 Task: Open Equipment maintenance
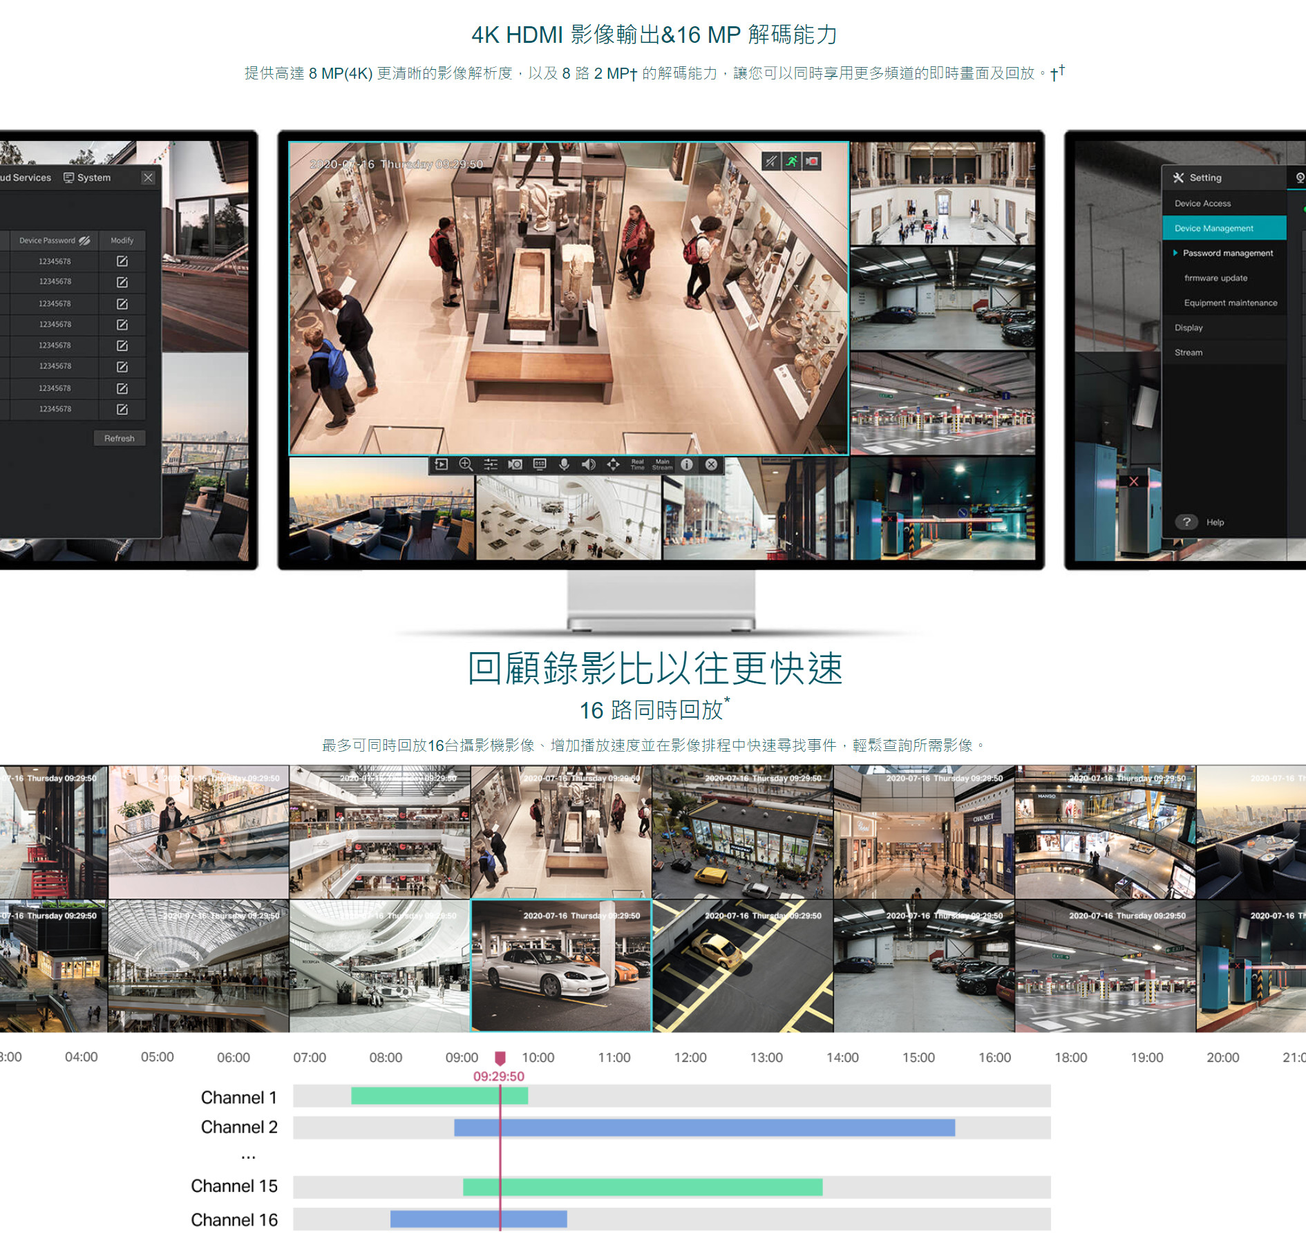[x=1230, y=303]
